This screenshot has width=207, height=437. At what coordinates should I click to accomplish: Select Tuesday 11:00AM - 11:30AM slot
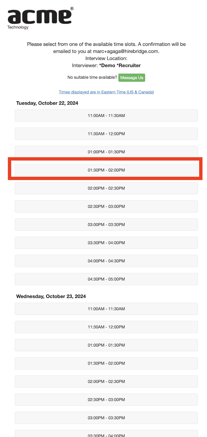pos(106,116)
